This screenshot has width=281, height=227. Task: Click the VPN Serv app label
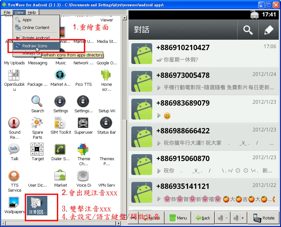107,185
